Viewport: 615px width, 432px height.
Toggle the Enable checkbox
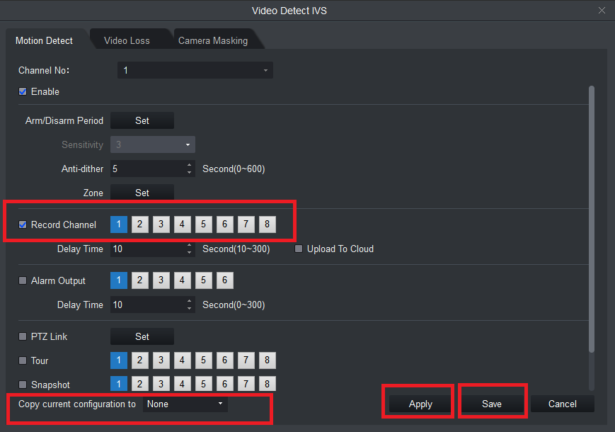point(23,91)
